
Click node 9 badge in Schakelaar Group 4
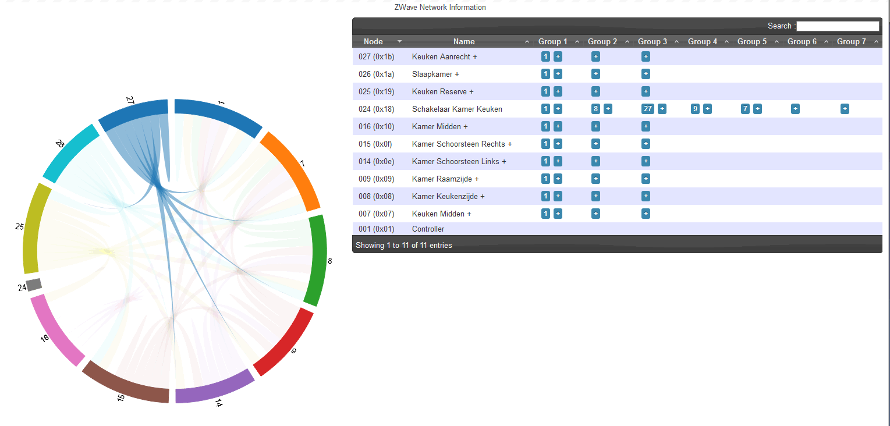[695, 109]
